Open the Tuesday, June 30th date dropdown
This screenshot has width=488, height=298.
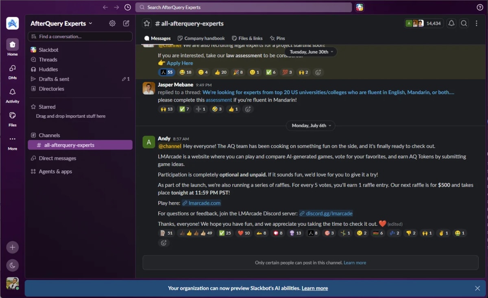312,52
